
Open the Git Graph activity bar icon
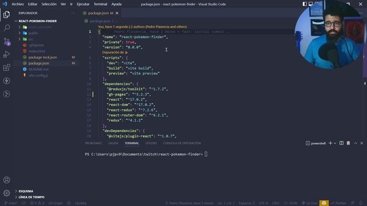pos(6,94)
